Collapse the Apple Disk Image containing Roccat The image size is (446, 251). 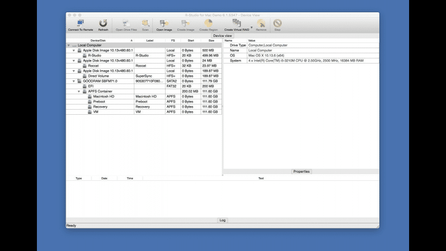click(x=74, y=60)
